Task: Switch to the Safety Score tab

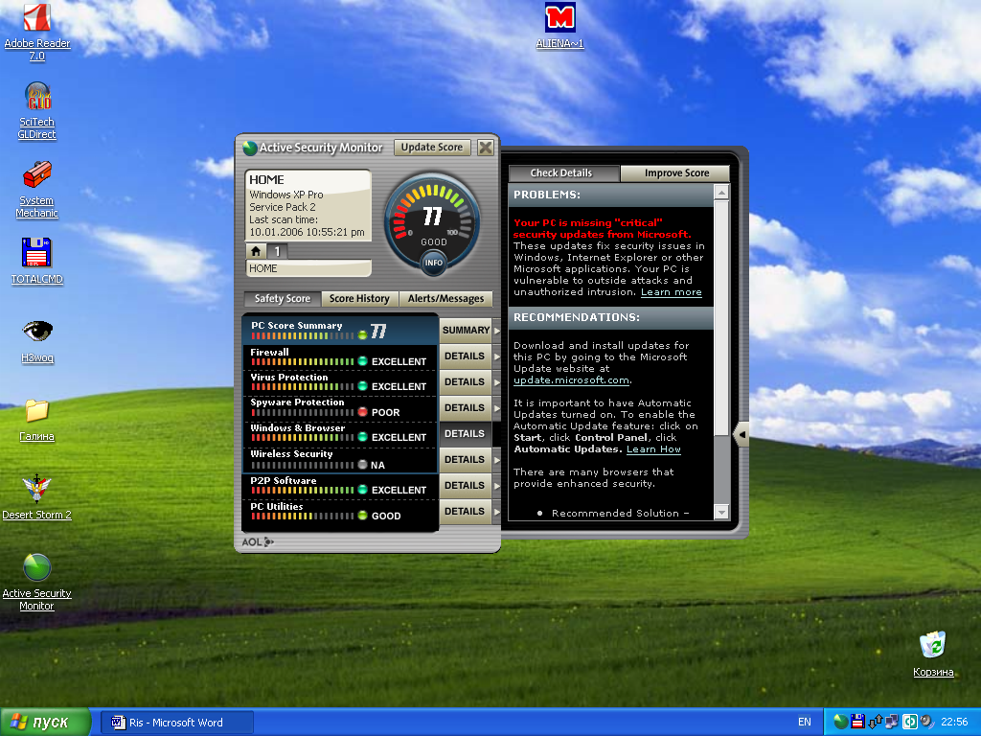Action: tap(283, 299)
